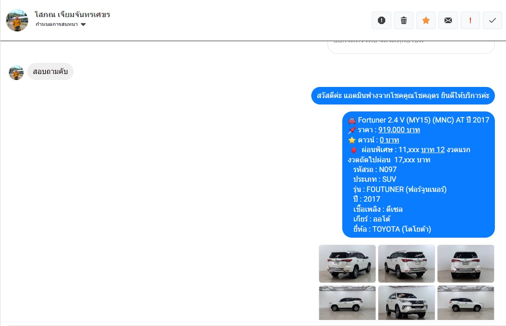
Task: Click the รุ่น : FOUTUNER line
Action: (400, 189)
